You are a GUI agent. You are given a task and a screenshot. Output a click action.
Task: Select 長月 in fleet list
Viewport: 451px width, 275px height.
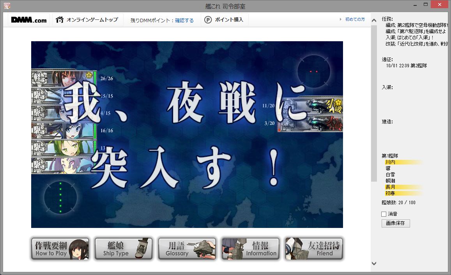pos(390,187)
